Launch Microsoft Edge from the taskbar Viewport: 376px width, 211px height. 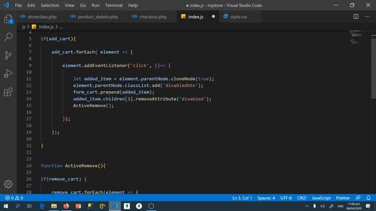pos(42,206)
